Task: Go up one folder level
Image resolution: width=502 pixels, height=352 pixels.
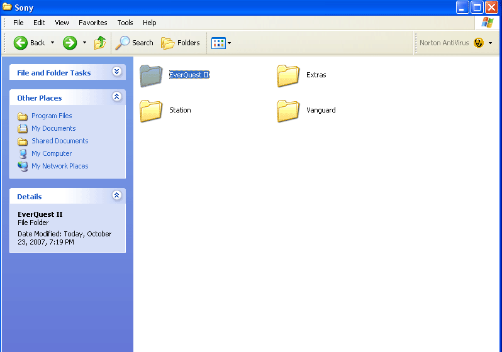Action: 100,43
